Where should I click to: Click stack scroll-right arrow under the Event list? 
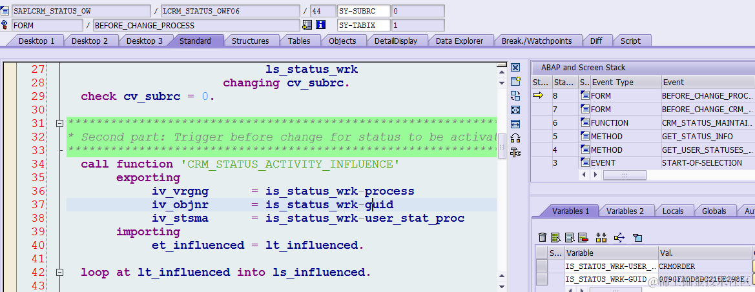[x=594, y=175]
